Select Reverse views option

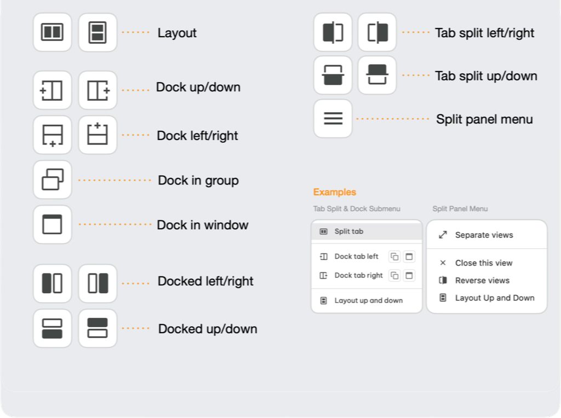(x=482, y=281)
